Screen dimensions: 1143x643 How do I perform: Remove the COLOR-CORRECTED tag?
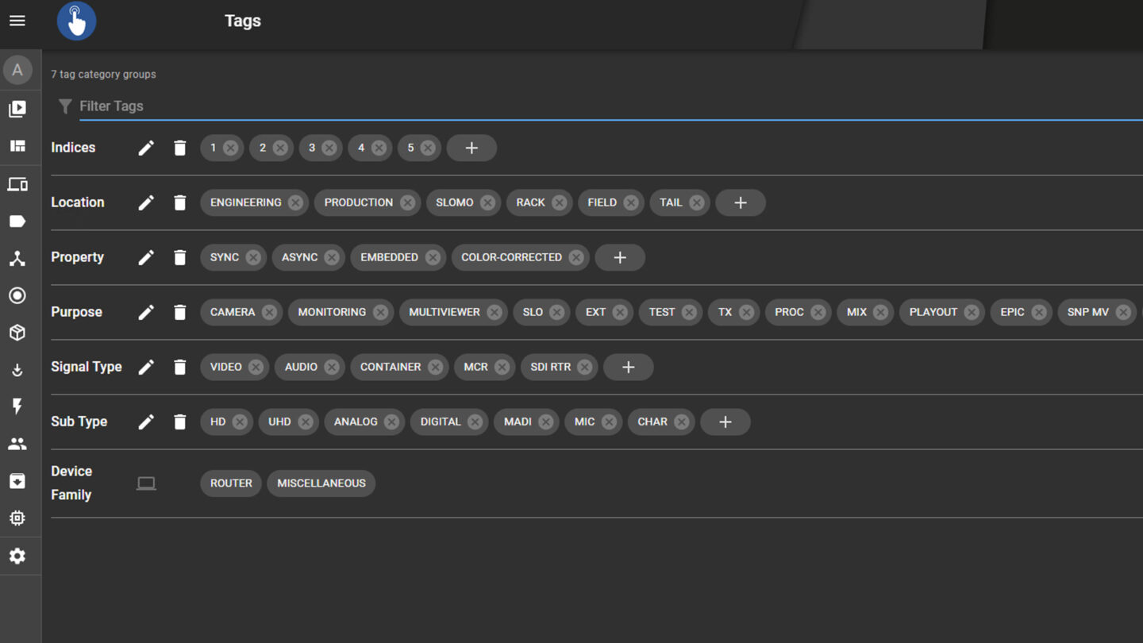[576, 257]
